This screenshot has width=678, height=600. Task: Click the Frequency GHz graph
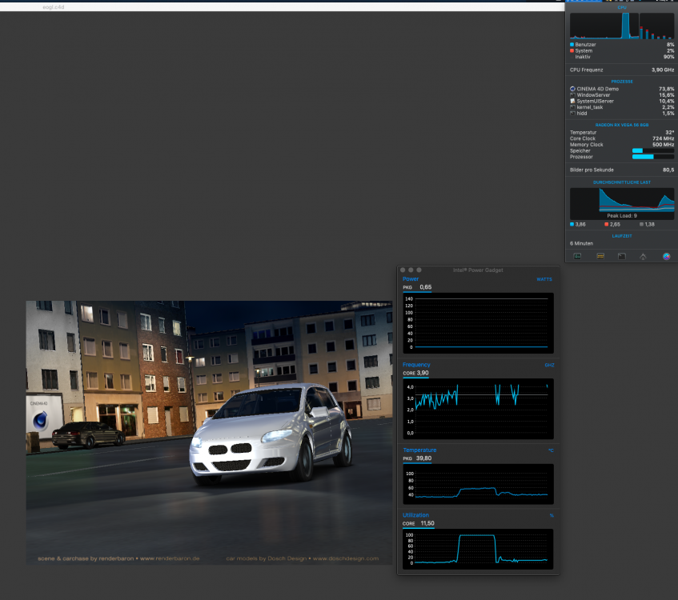[x=478, y=409]
